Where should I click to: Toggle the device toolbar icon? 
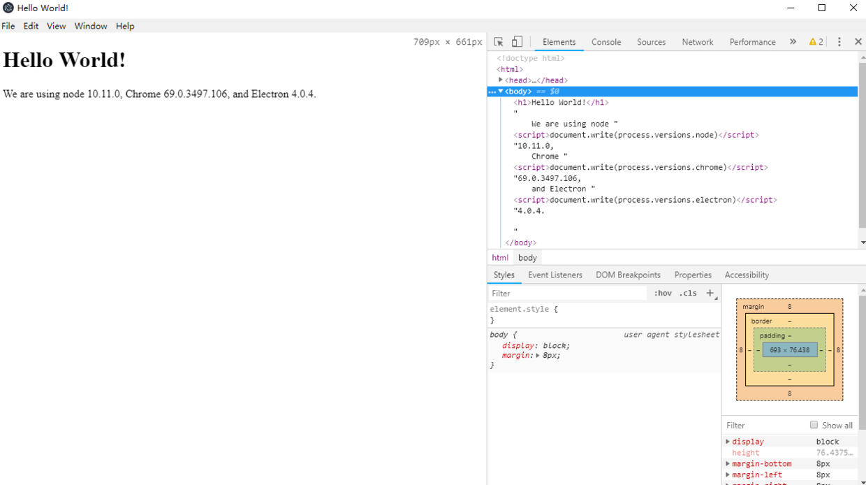tap(517, 42)
